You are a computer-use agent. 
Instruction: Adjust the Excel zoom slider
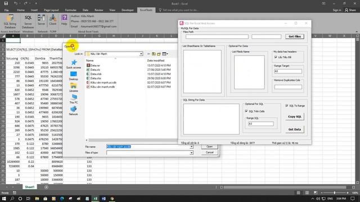(335, 193)
